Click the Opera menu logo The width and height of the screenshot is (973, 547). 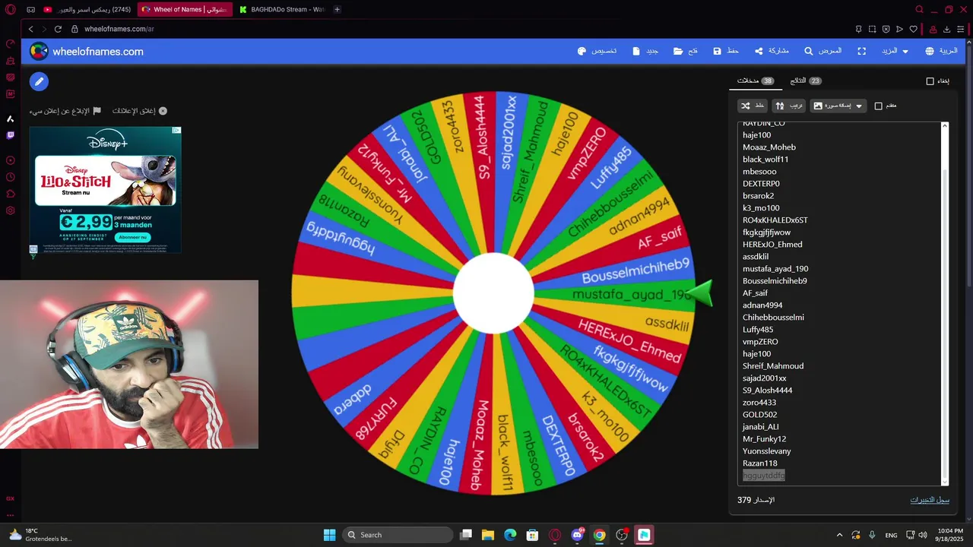11,9
